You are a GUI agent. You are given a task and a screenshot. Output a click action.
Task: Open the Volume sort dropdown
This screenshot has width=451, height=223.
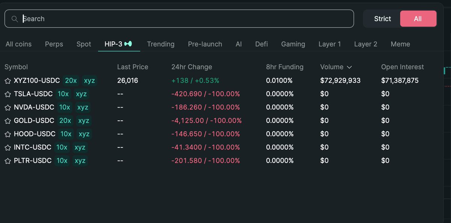coord(349,67)
